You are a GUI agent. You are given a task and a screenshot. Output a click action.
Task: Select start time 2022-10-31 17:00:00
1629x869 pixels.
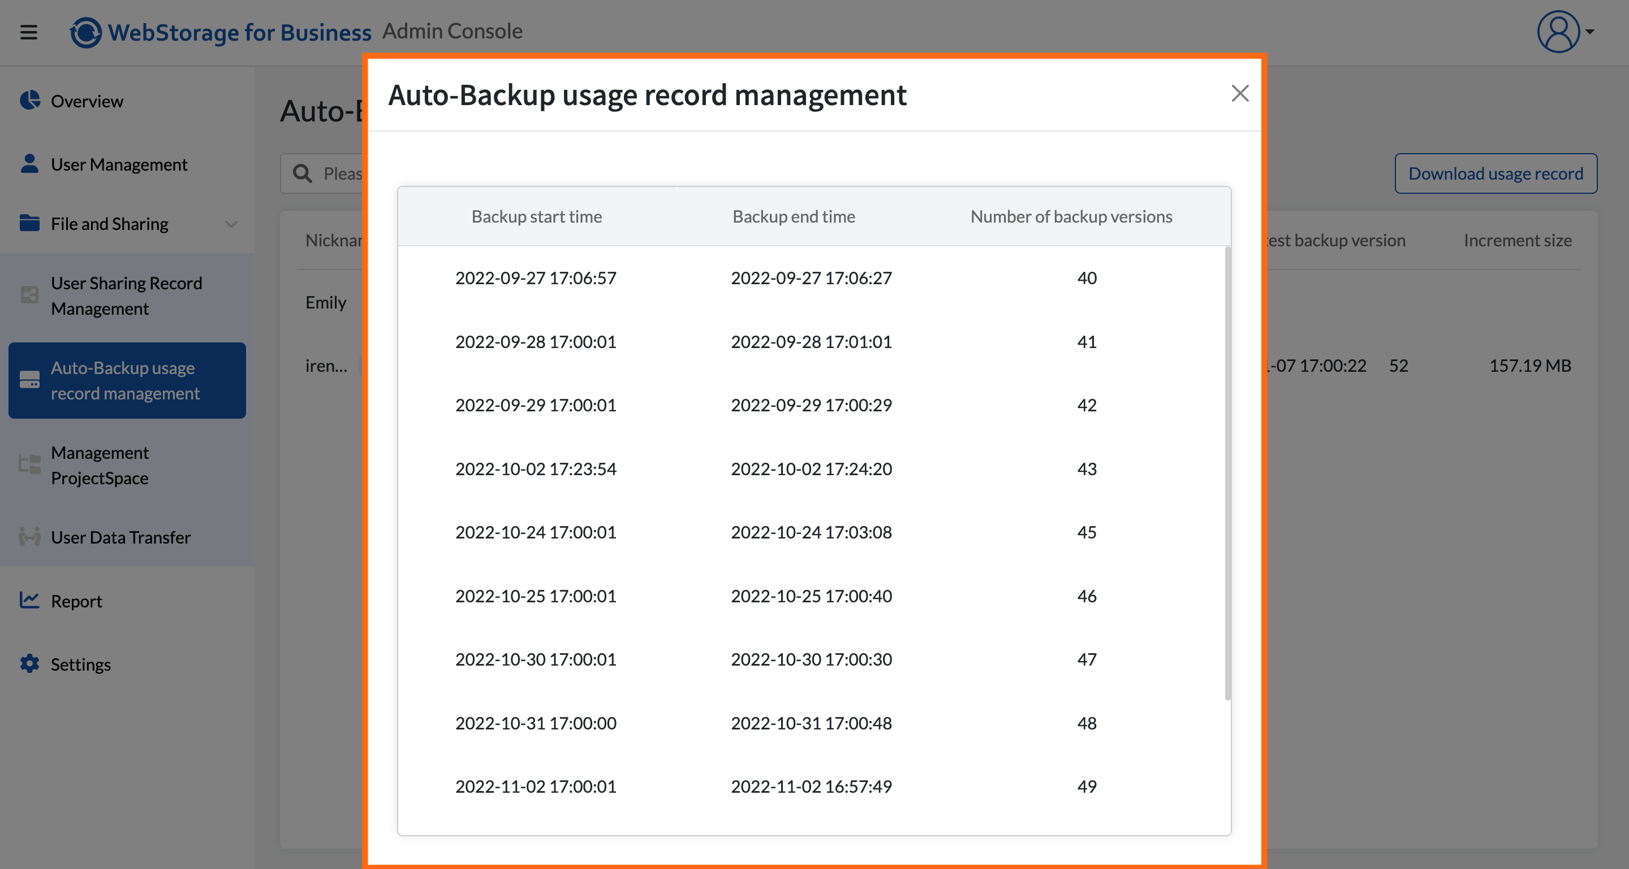pyautogui.click(x=536, y=723)
